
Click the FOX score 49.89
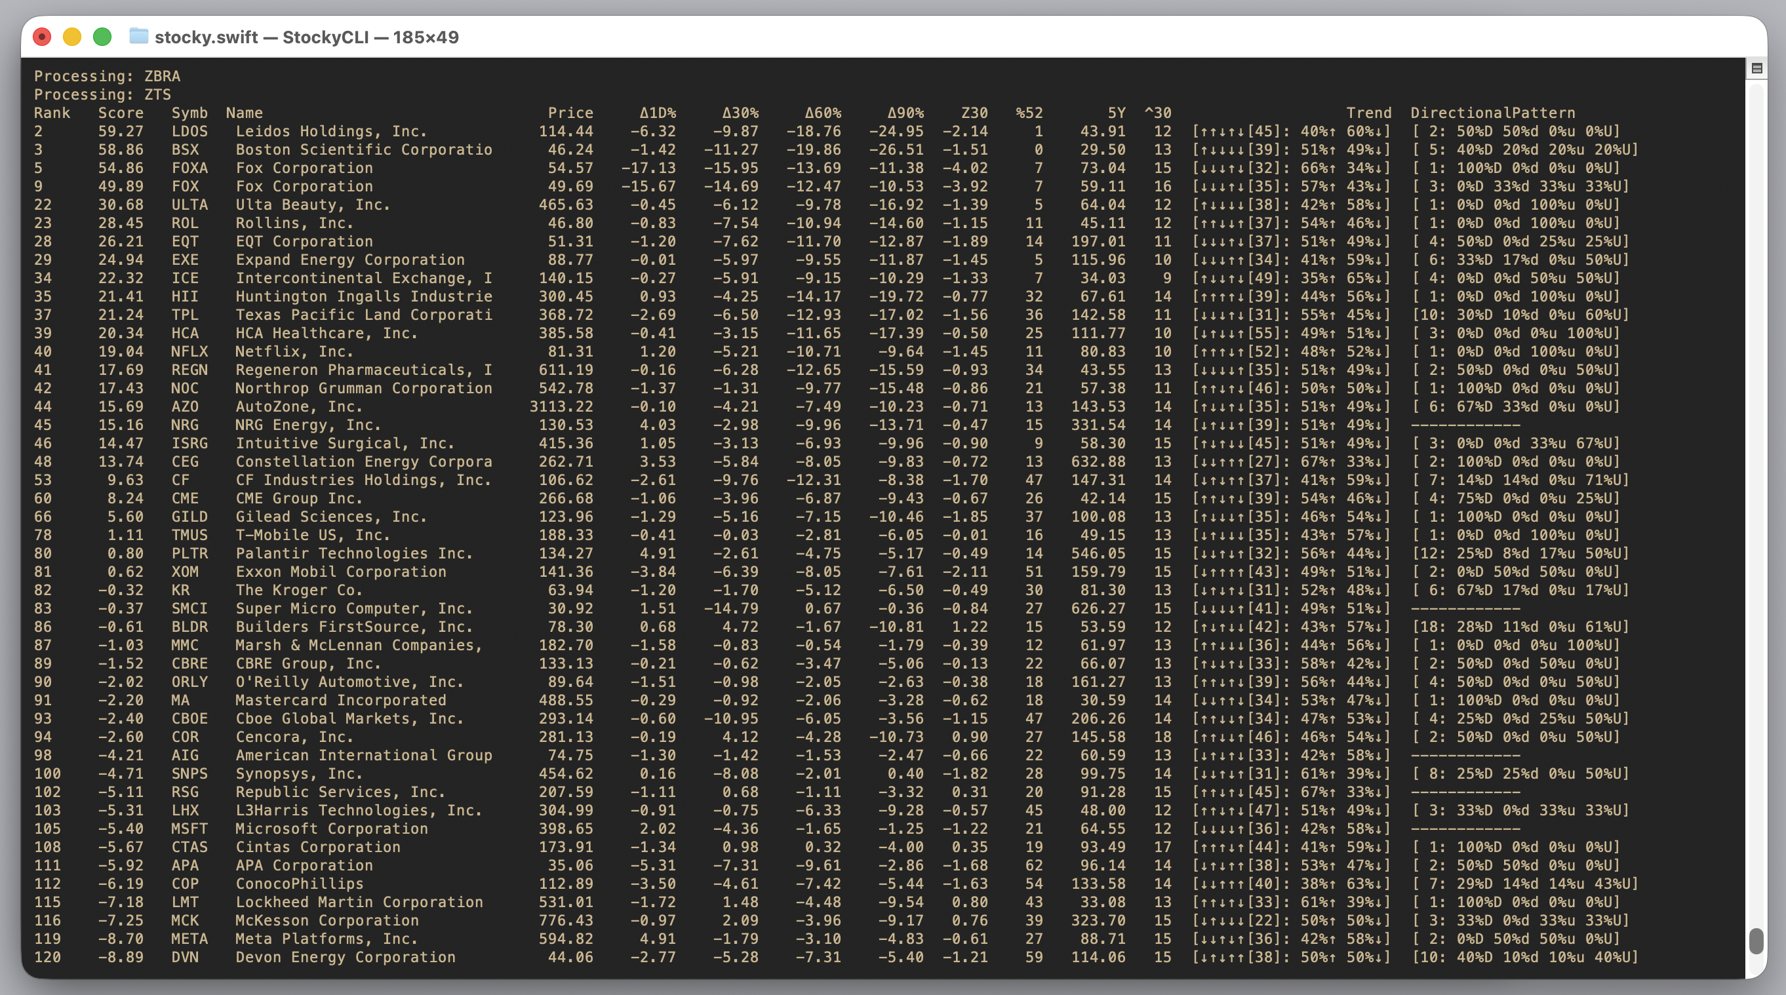click(x=121, y=186)
